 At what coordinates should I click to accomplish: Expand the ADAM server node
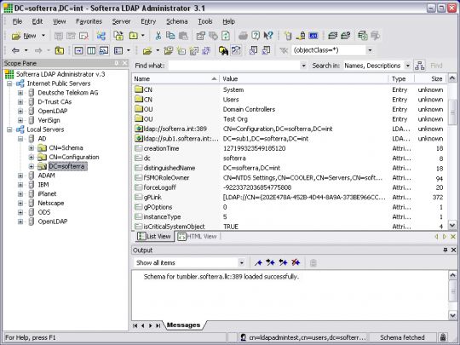20,175
